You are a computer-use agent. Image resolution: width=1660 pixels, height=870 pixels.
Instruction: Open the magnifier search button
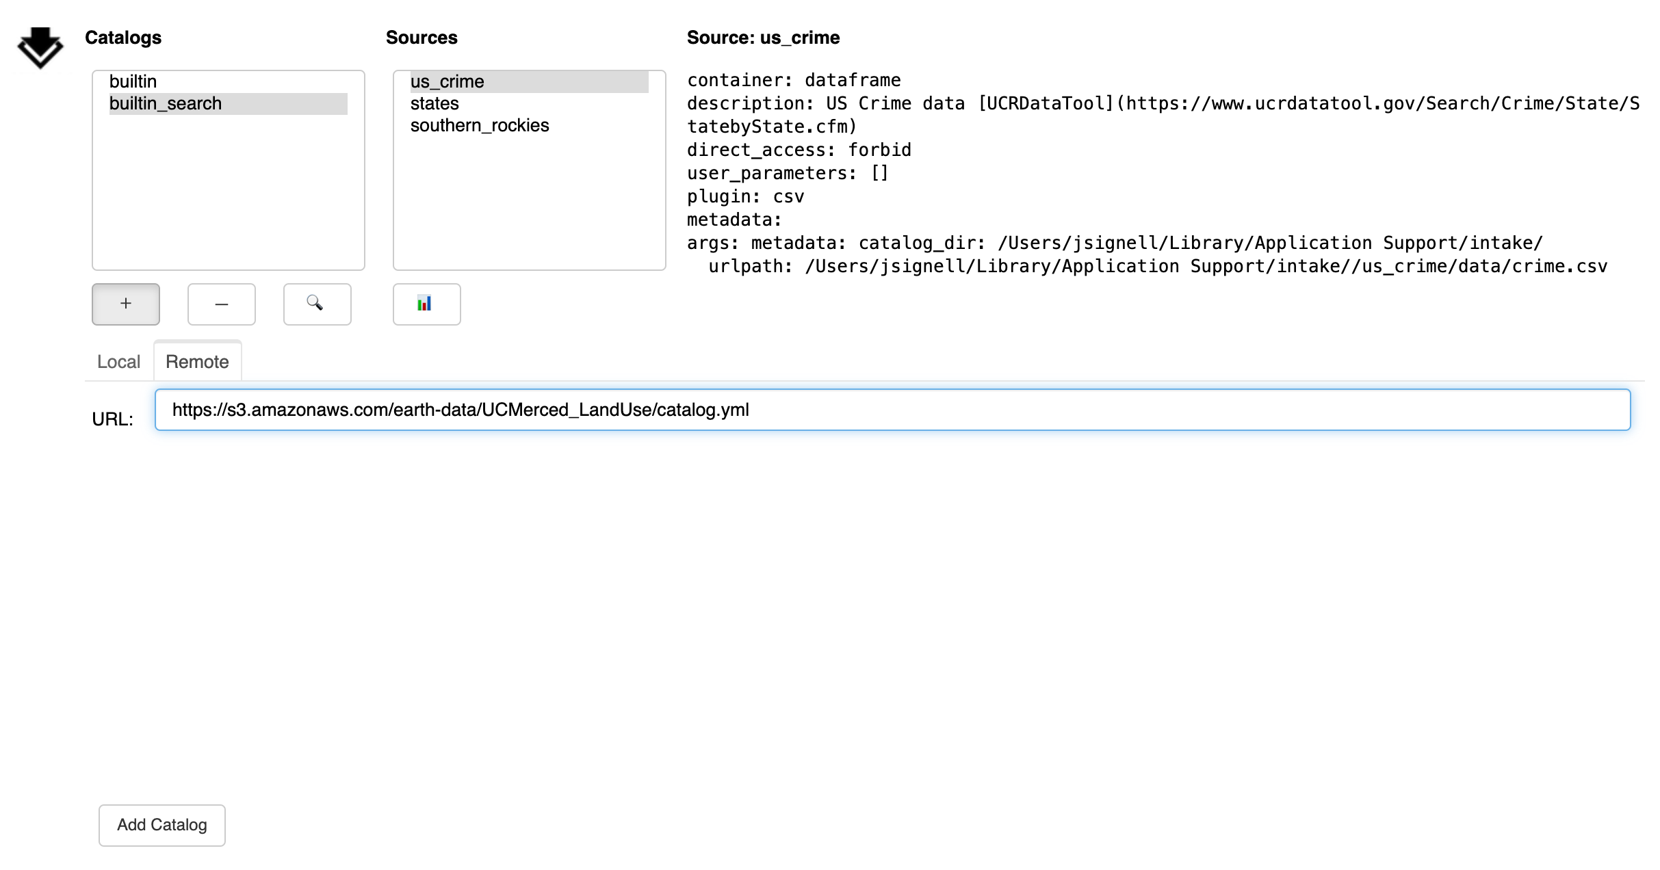click(317, 304)
